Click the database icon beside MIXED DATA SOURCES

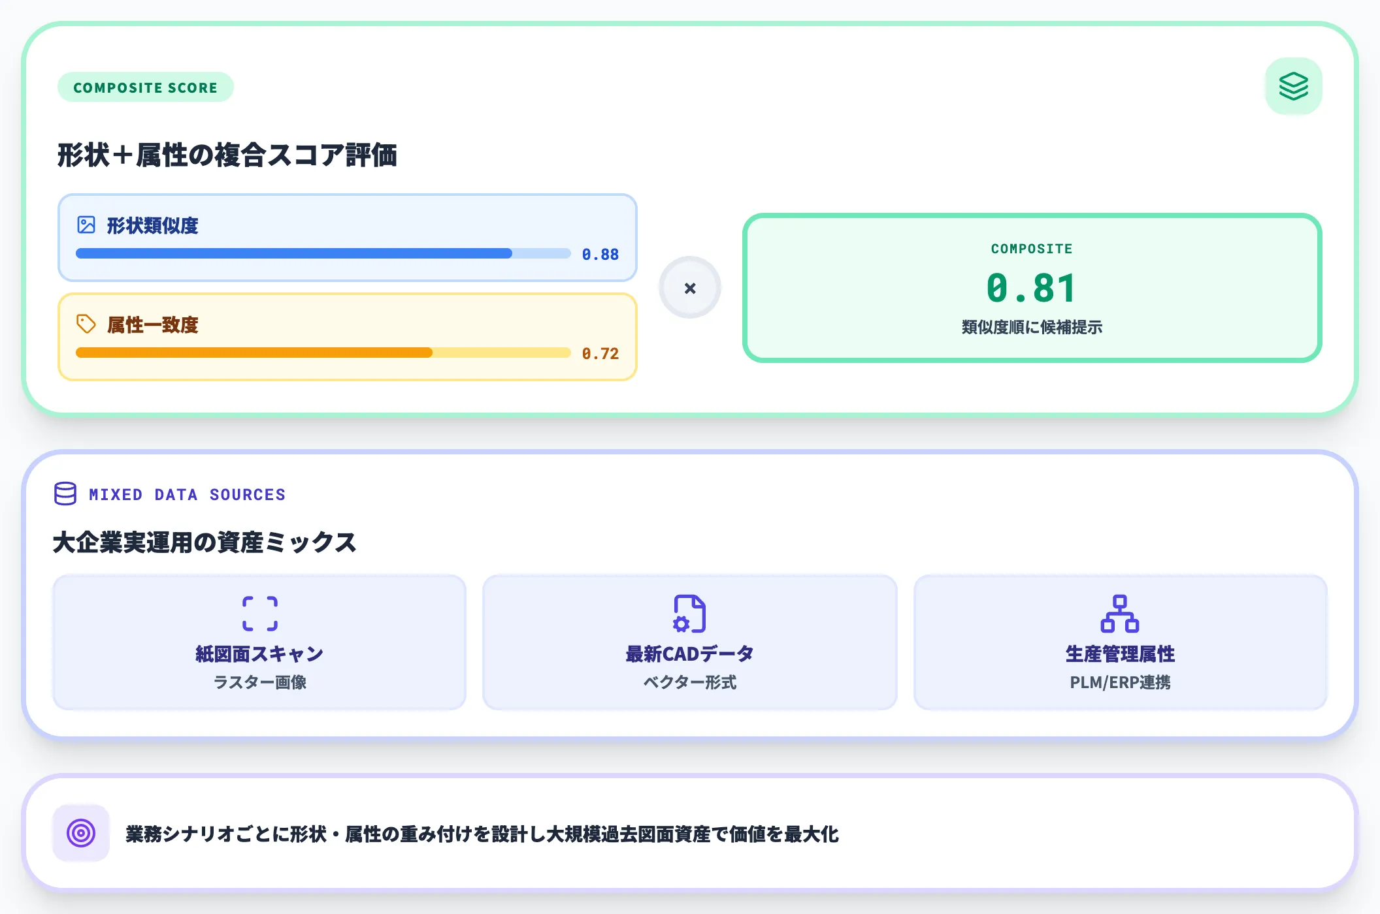pos(65,494)
